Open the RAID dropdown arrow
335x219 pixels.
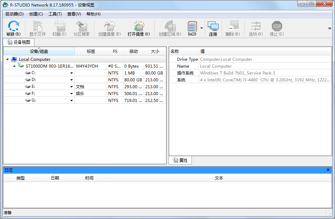tap(202, 28)
